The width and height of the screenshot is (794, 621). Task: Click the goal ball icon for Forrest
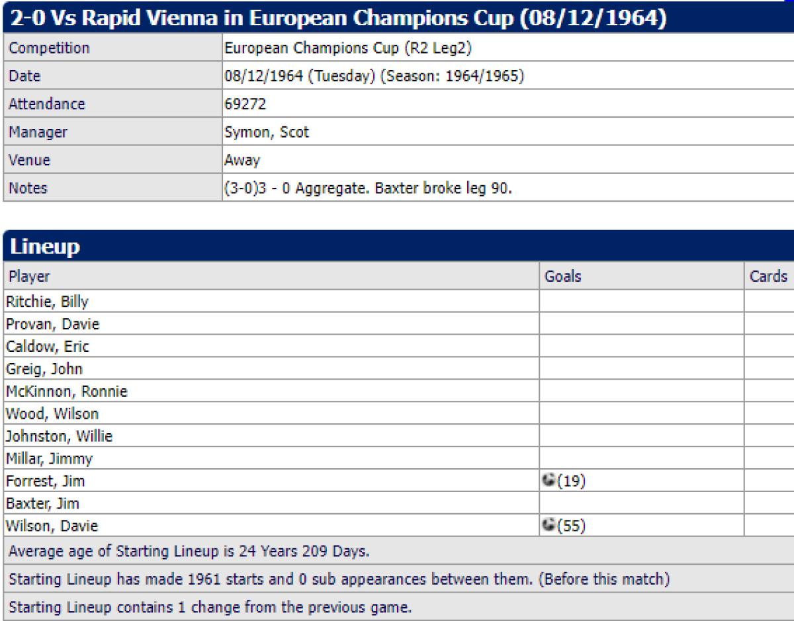click(549, 481)
